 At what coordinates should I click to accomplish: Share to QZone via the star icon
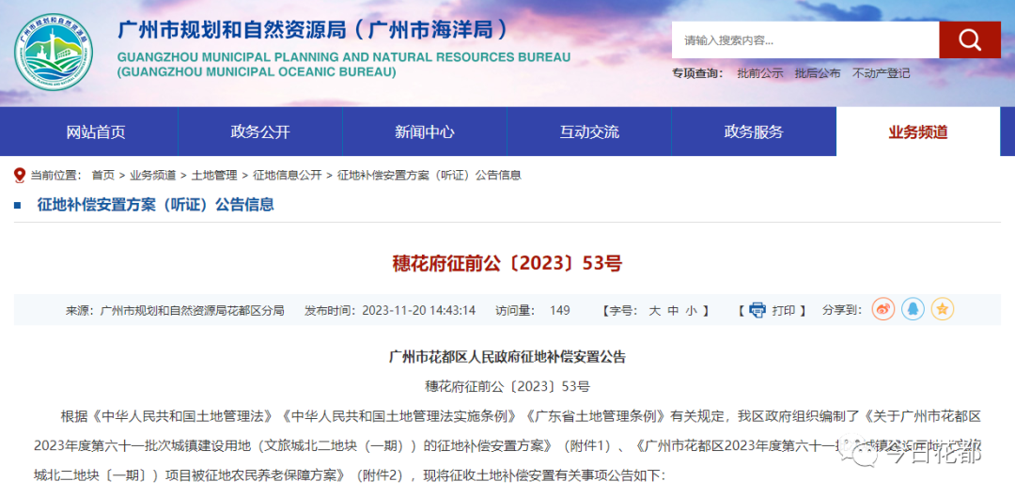point(943,309)
